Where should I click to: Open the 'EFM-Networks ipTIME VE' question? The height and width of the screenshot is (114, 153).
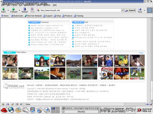[x=93, y=37]
